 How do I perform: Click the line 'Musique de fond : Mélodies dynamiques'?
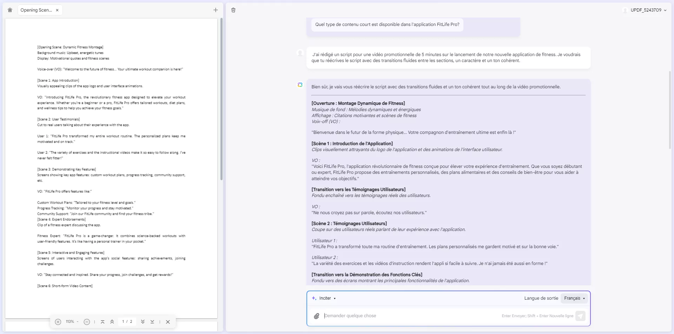366,110
